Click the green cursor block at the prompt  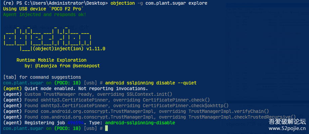(106, 128)
